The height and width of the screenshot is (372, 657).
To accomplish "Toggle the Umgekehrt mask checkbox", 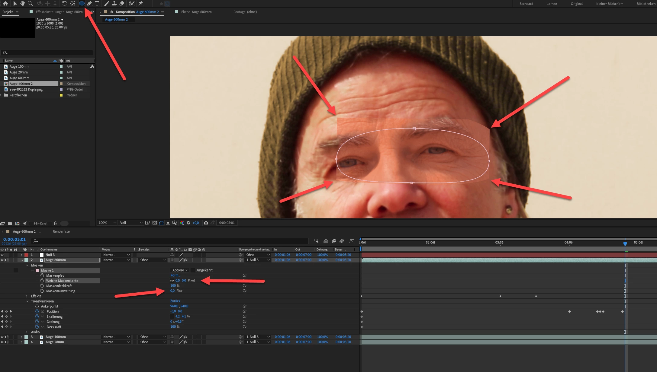I will click(192, 270).
